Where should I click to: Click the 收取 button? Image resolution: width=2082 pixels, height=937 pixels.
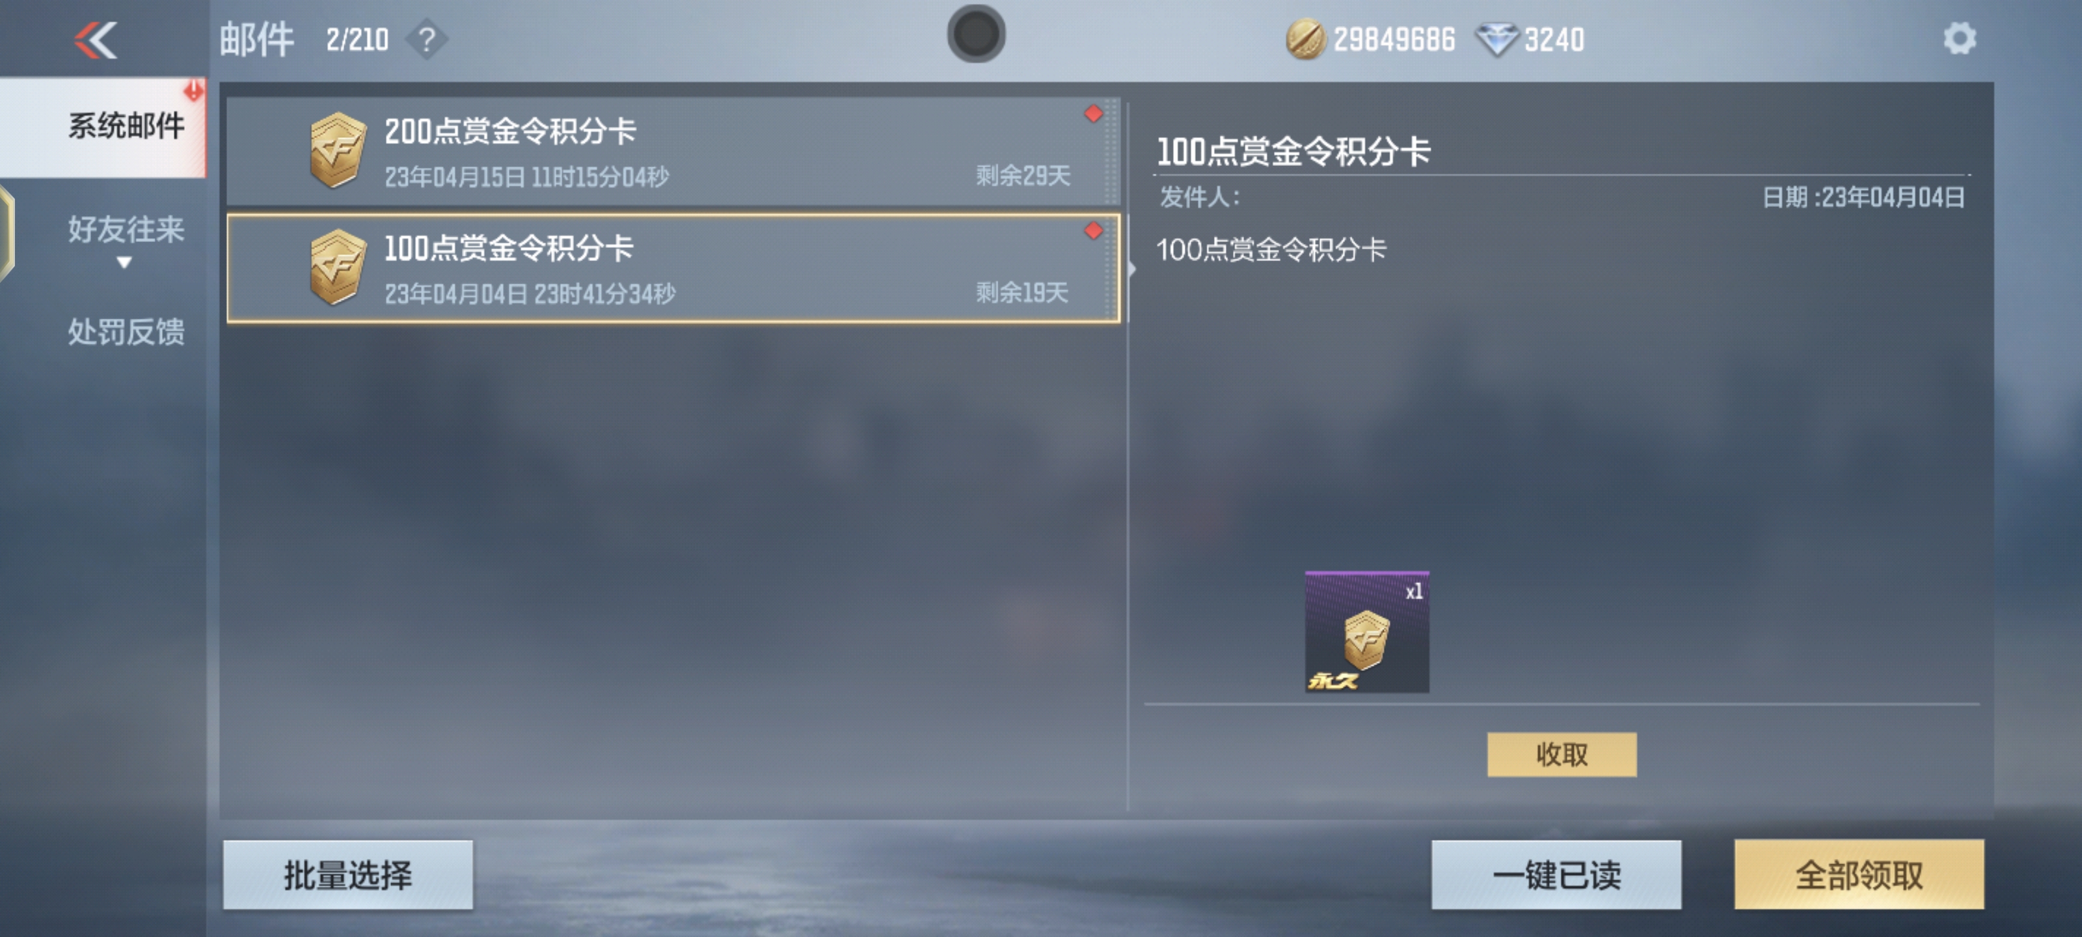1561,754
